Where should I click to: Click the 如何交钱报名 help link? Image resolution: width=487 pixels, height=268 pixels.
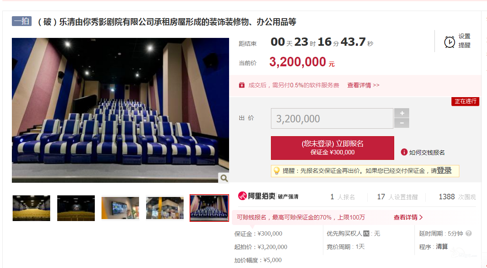click(427, 152)
